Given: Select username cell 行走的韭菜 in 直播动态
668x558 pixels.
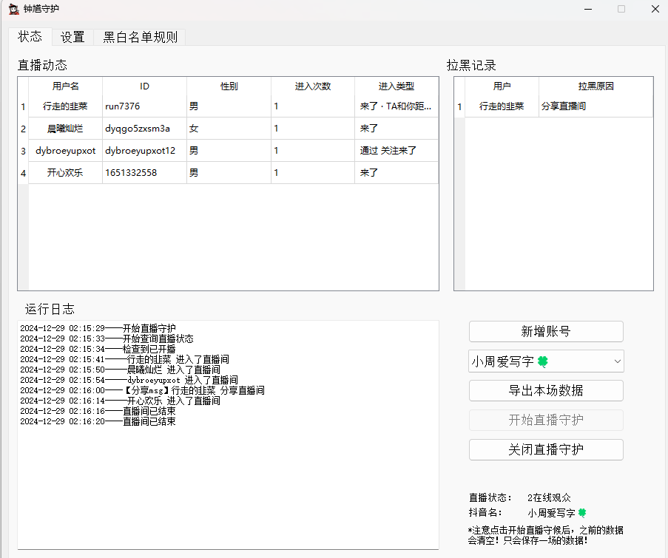Looking at the screenshot, I should click(x=66, y=106).
